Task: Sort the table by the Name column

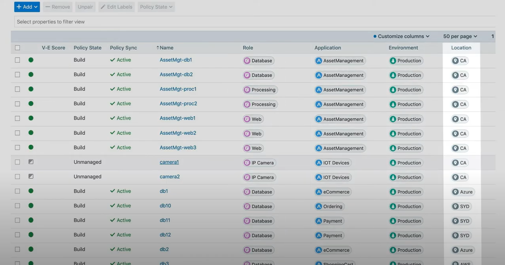Action: pos(166,47)
